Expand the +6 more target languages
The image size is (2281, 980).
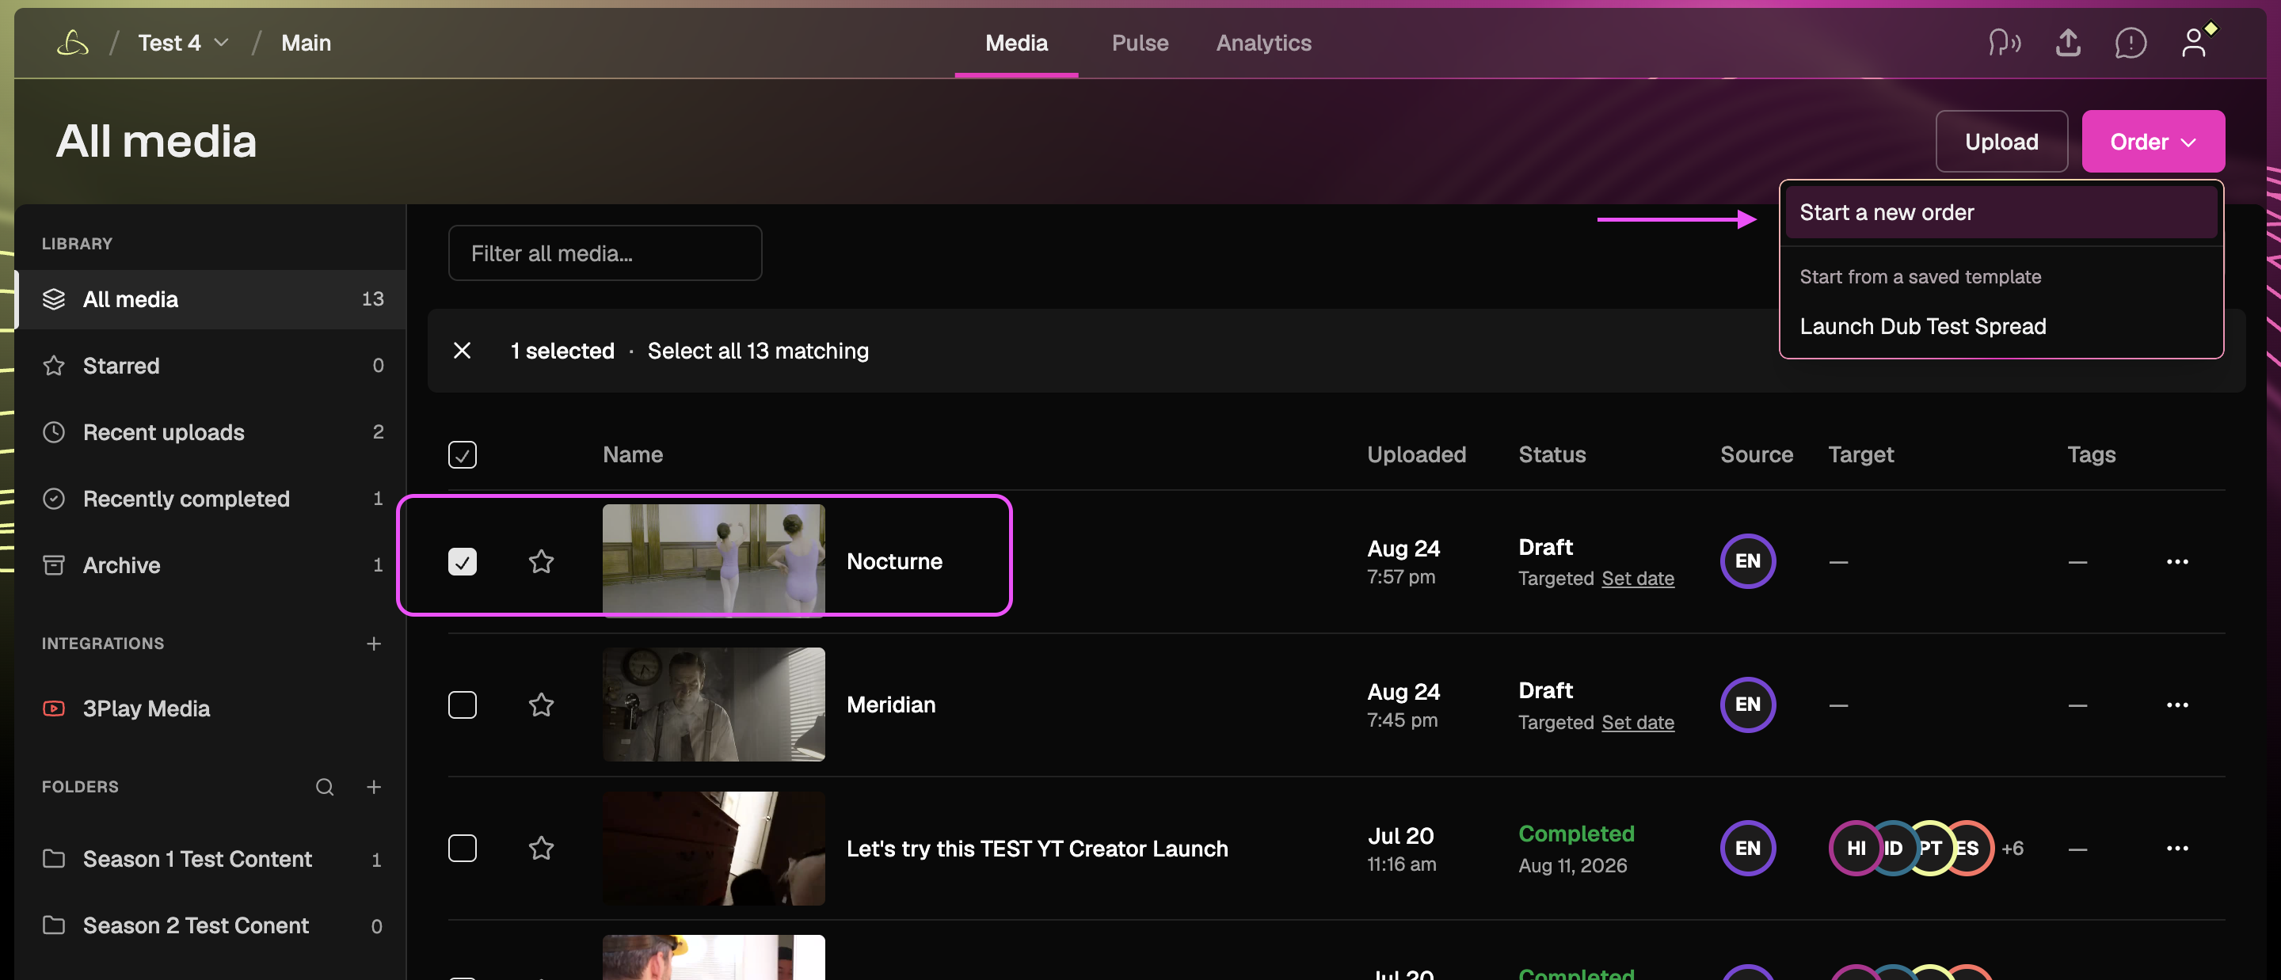2012,848
